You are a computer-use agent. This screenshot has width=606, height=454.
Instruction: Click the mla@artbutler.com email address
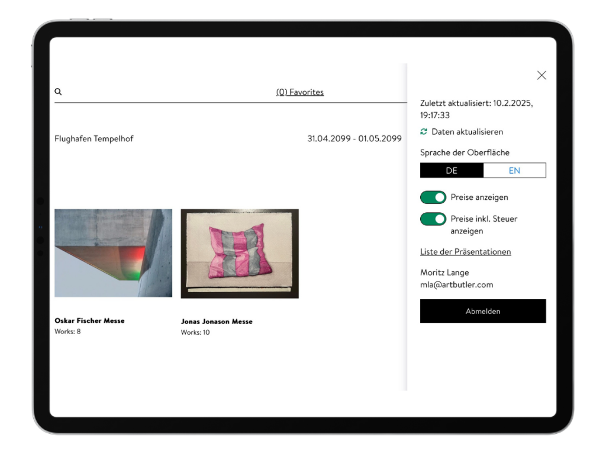pos(456,285)
